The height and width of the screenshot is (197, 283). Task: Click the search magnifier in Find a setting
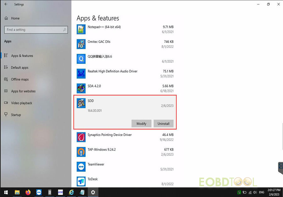pos(64,30)
